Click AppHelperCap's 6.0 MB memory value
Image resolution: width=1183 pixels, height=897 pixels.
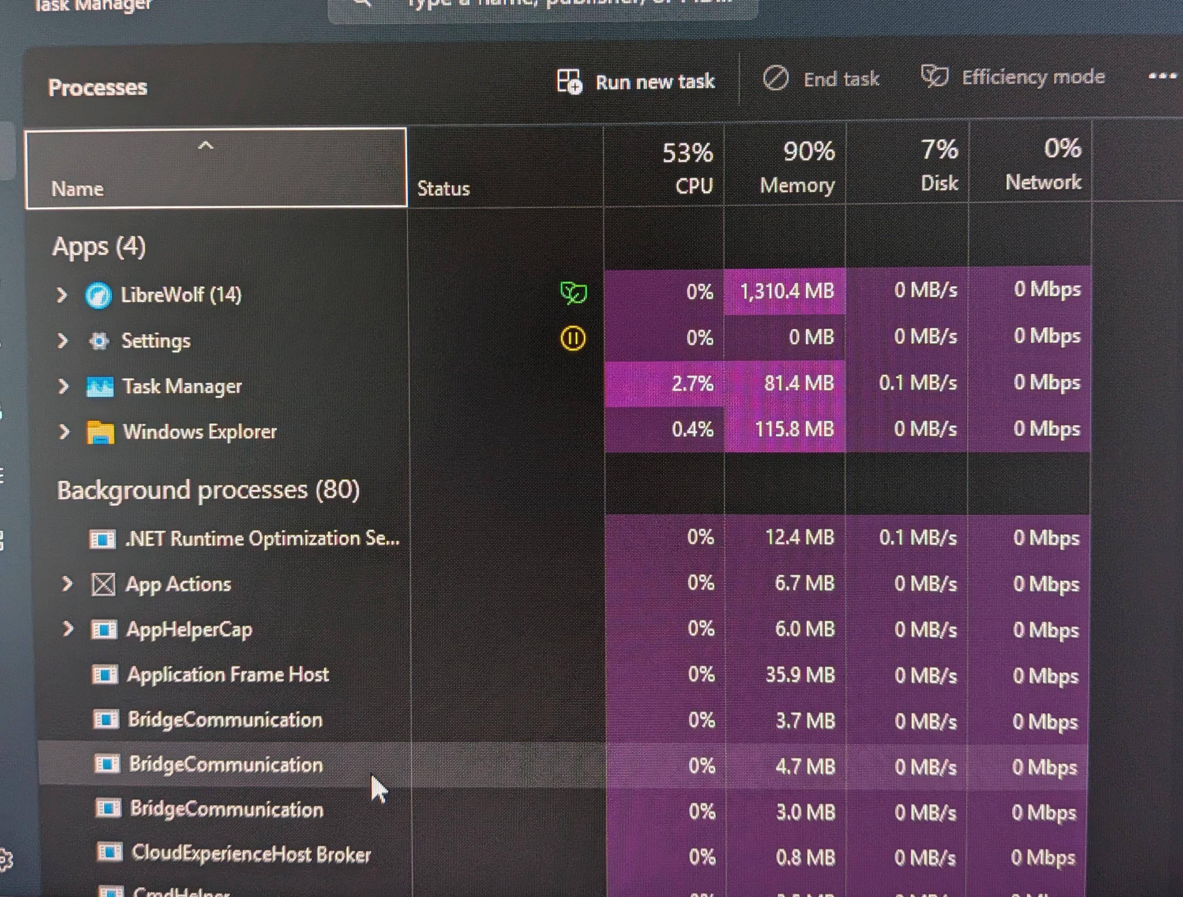click(805, 629)
